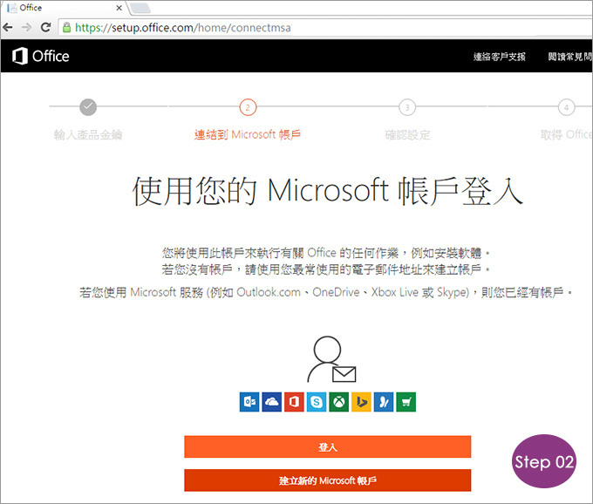Click the 輸入產品金鑰 step label

point(88,134)
